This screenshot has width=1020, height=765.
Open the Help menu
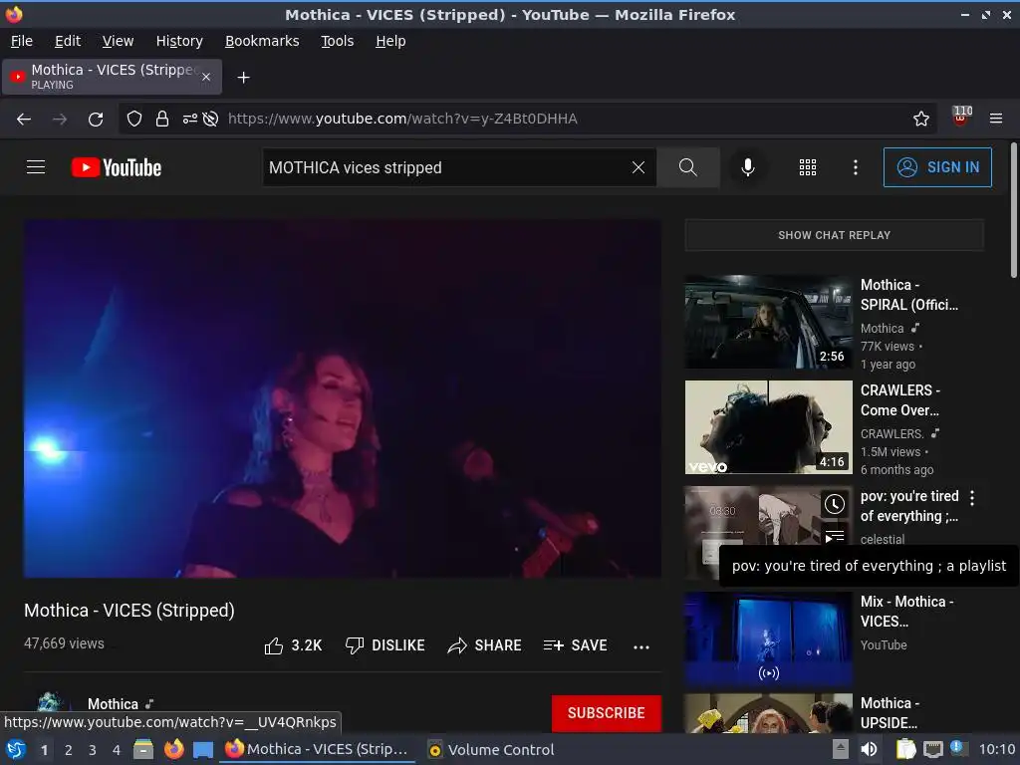[390, 41]
